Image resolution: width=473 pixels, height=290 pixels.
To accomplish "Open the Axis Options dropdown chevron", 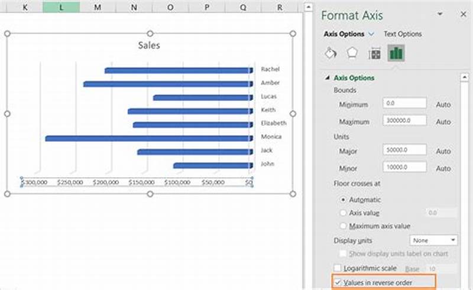I will coord(371,34).
